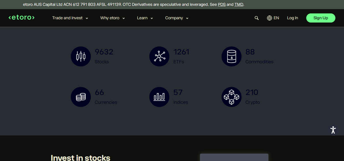Open the Why etoro menu

click(112, 18)
